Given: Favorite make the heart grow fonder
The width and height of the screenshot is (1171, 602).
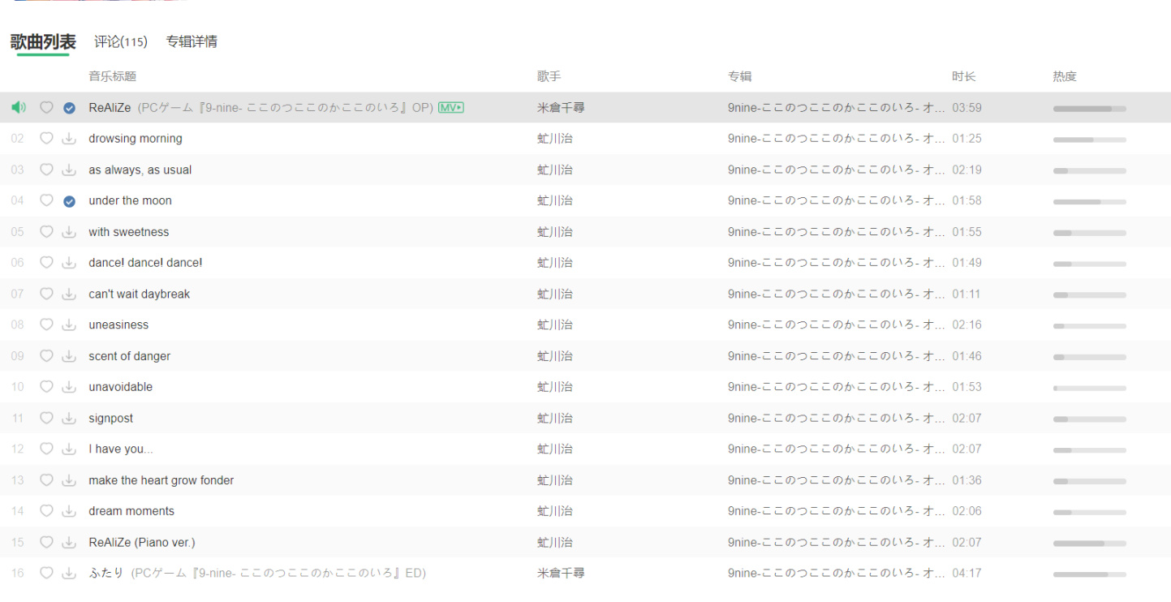Looking at the screenshot, I should coord(46,480).
